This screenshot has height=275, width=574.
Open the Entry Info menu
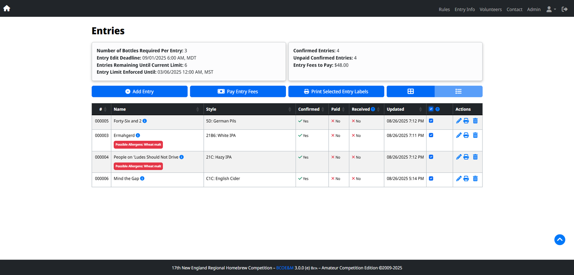point(465,9)
